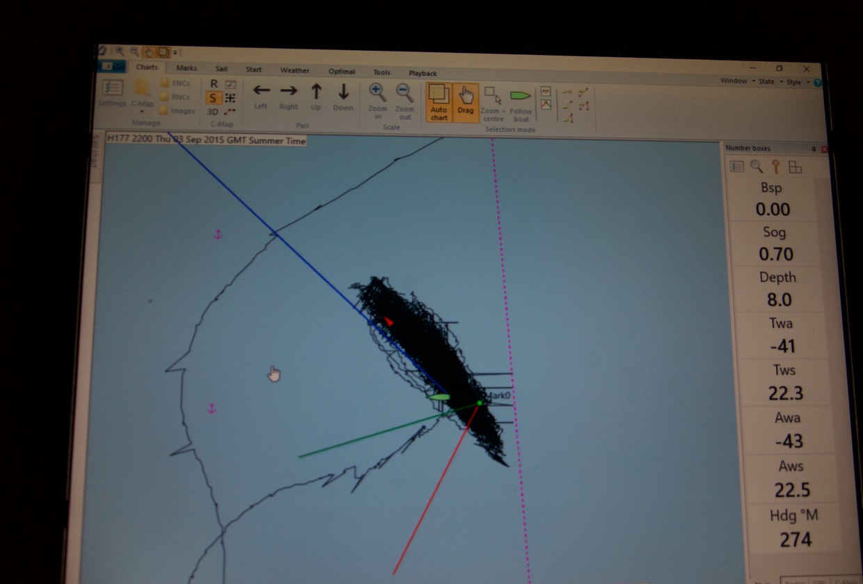Open the State dropdown menu

pos(769,81)
